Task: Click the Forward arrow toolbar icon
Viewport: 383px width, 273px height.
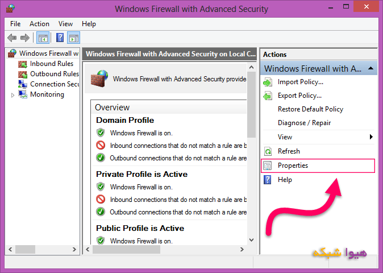Action: [x=24, y=38]
